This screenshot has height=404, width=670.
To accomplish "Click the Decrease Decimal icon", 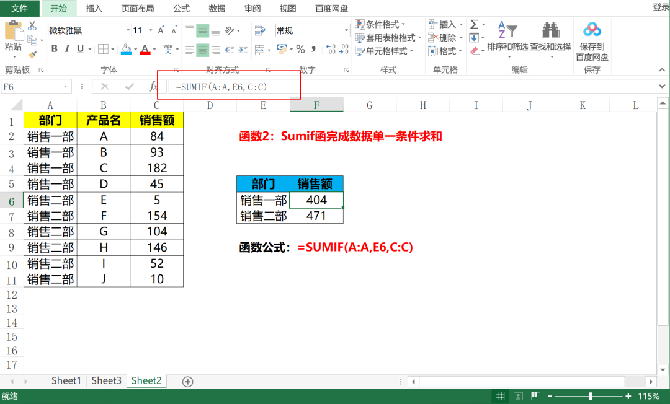I will (344, 49).
